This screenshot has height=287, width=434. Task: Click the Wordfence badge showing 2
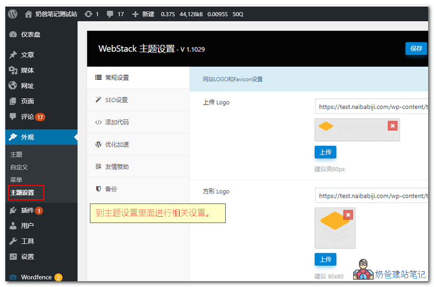point(58,277)
